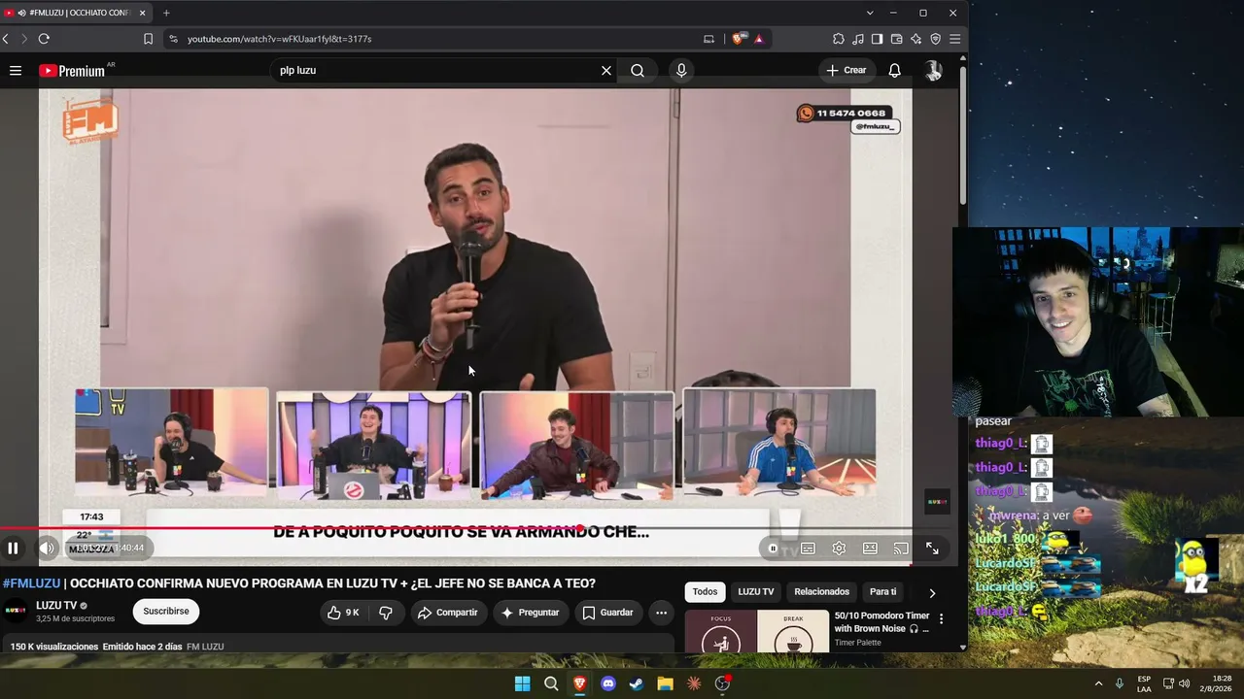1244x699 pixels.
Task: Cast the video to a device
Action: tap(901, 549)
